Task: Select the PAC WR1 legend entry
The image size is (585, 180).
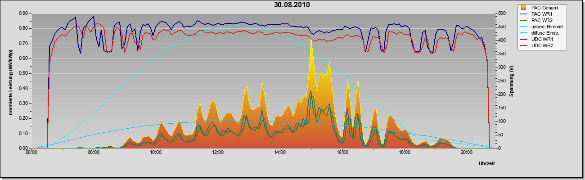Action: pos(540,14)
